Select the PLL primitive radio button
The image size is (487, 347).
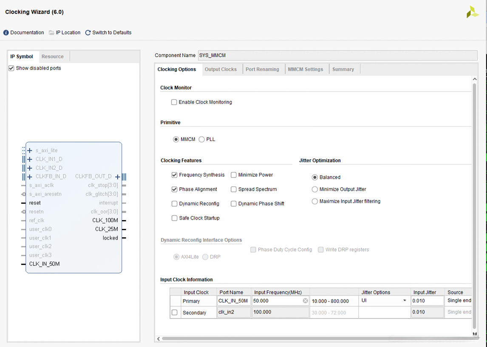pos(202,139)
